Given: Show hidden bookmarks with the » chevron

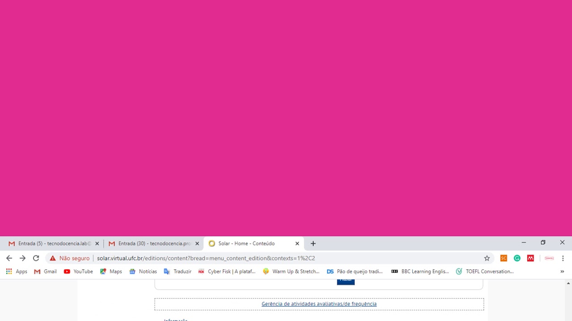Looking at the screenshot, I should click(562, 271).
